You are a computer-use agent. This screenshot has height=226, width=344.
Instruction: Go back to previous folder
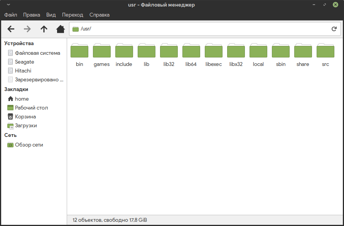[11, 29]
